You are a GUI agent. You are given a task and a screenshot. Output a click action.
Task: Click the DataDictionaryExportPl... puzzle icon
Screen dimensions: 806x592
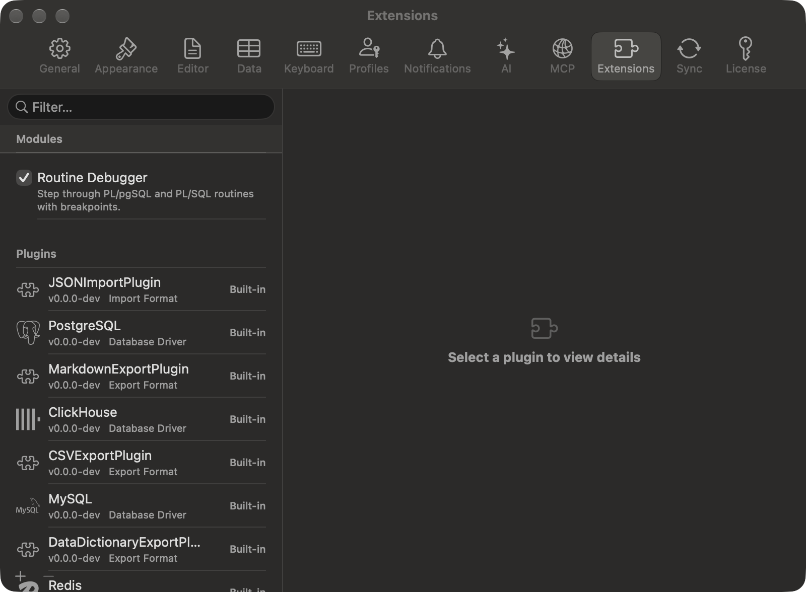[x=28, y=549]
